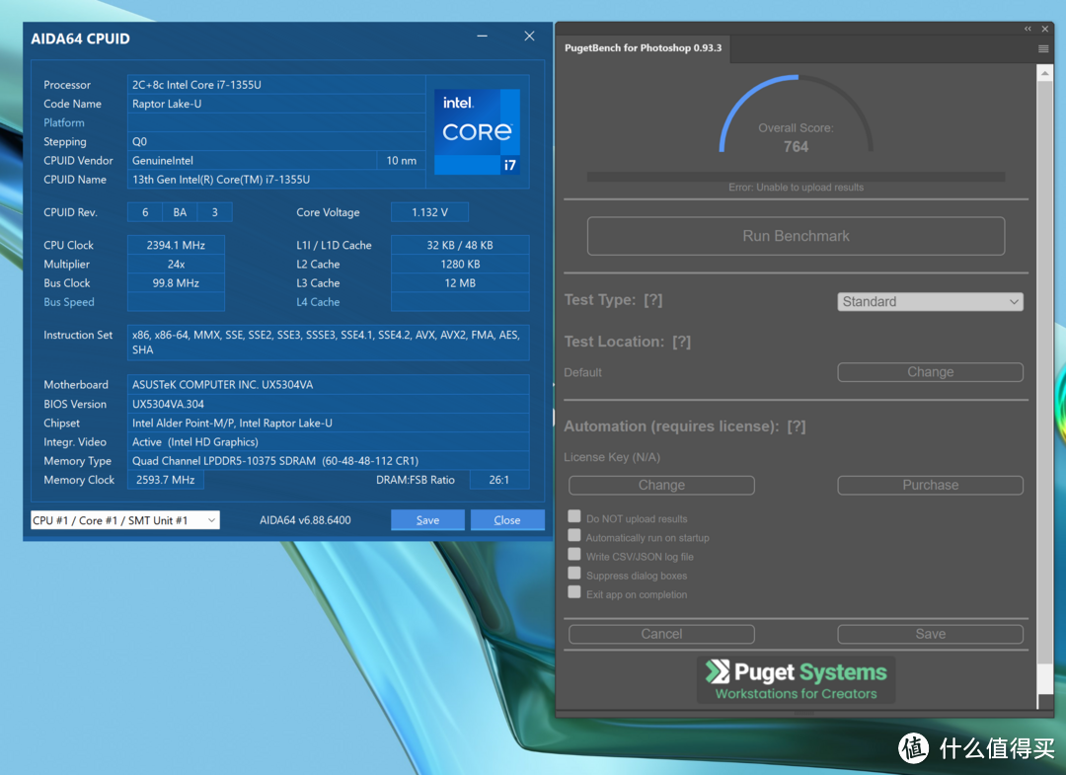Check Do NOT upload results
This screenshot has height=775, width=1066.
point(574,516)
